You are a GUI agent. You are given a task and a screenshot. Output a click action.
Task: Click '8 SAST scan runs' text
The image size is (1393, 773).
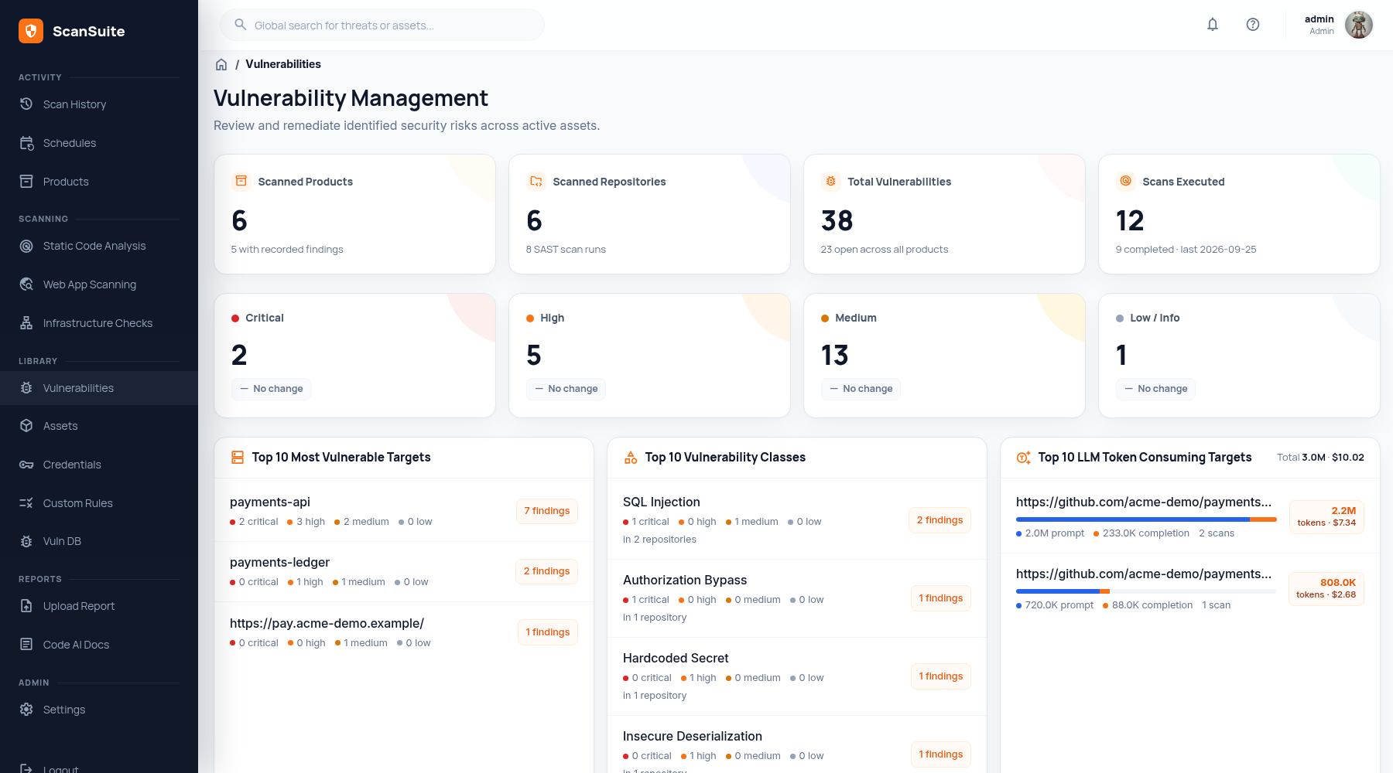click(x=566, y=249)
